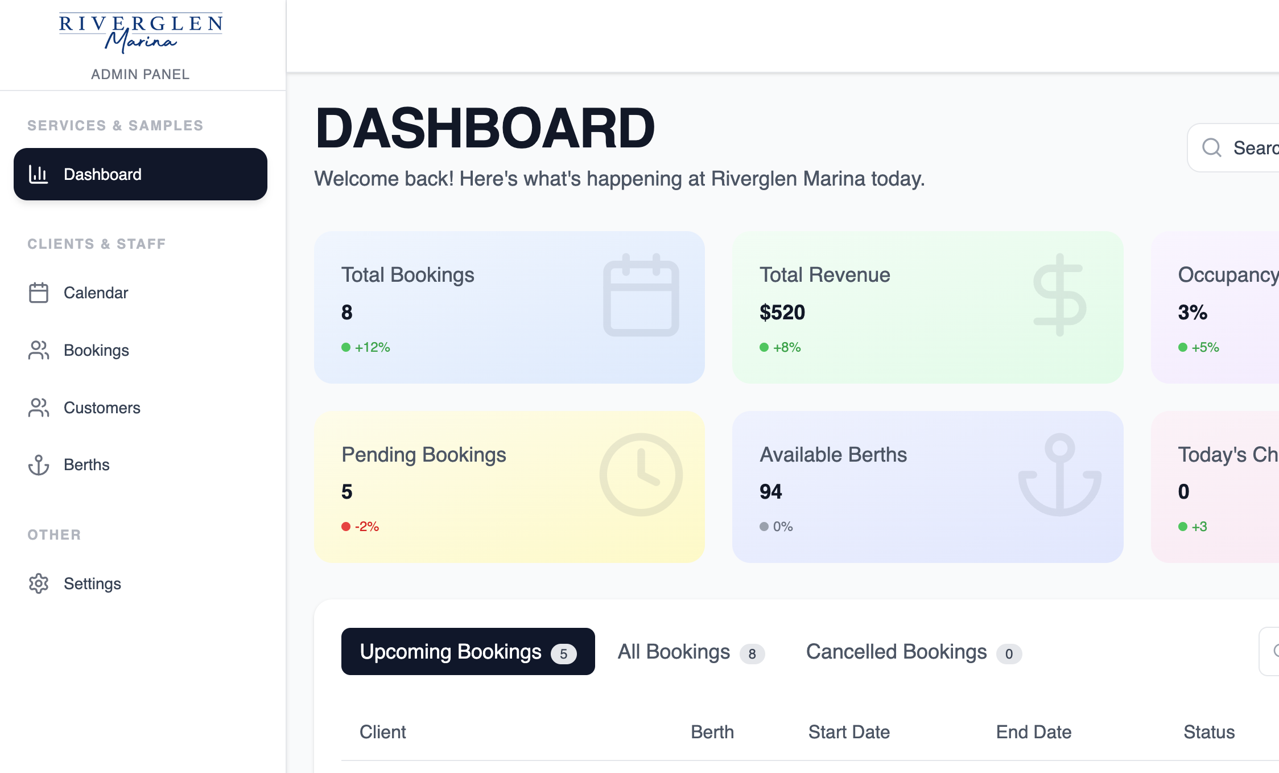Select the Upcoming Bookings tab
This screenshot has height=773, width=1279.
coord(468,652)
